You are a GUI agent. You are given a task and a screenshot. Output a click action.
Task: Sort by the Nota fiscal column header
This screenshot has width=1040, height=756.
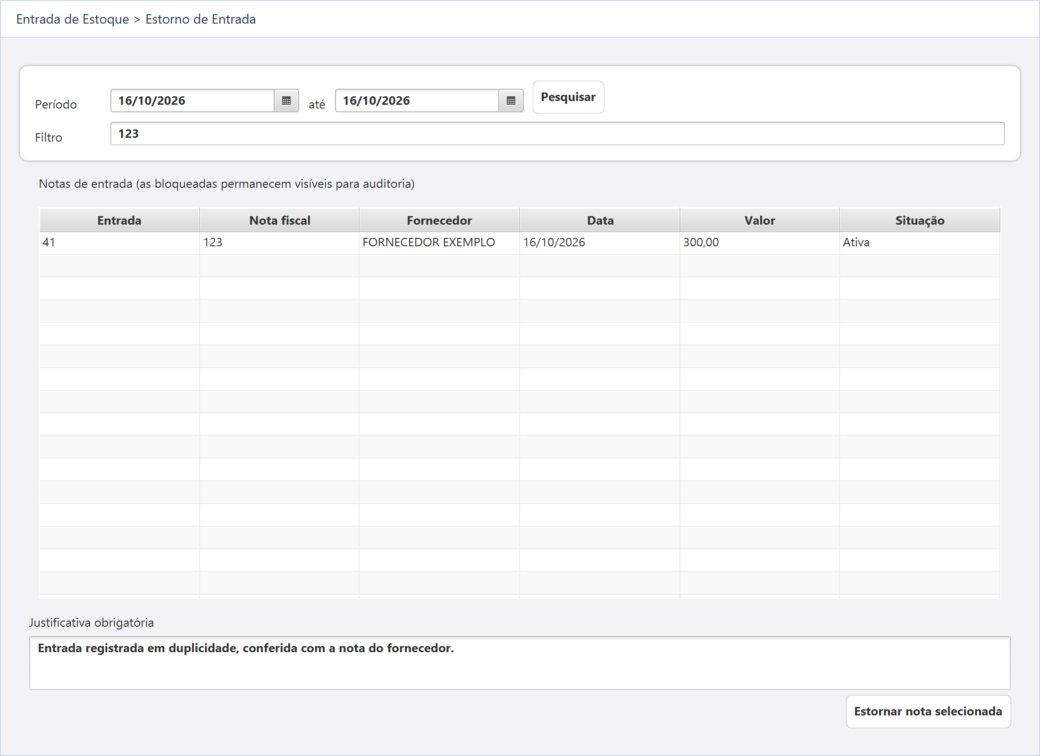(x=279, y=220)
